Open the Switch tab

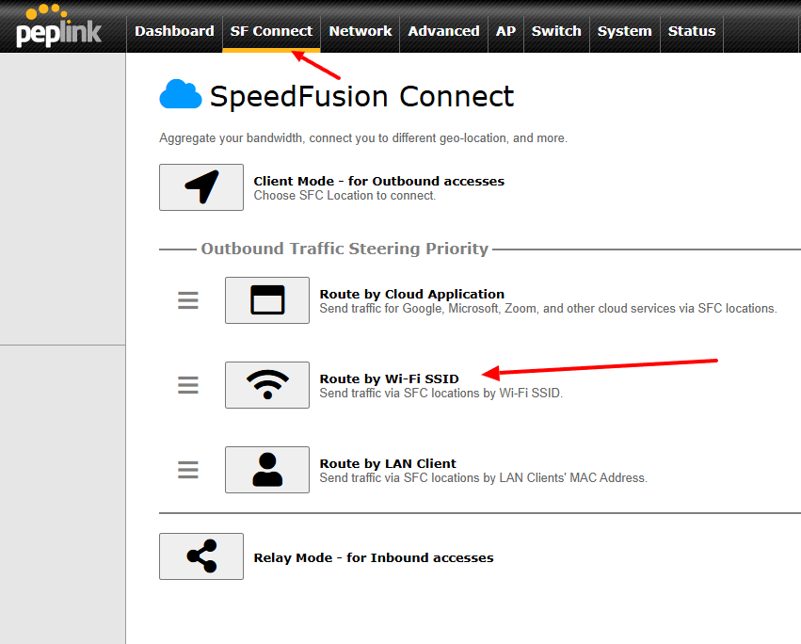click(556, 31)
